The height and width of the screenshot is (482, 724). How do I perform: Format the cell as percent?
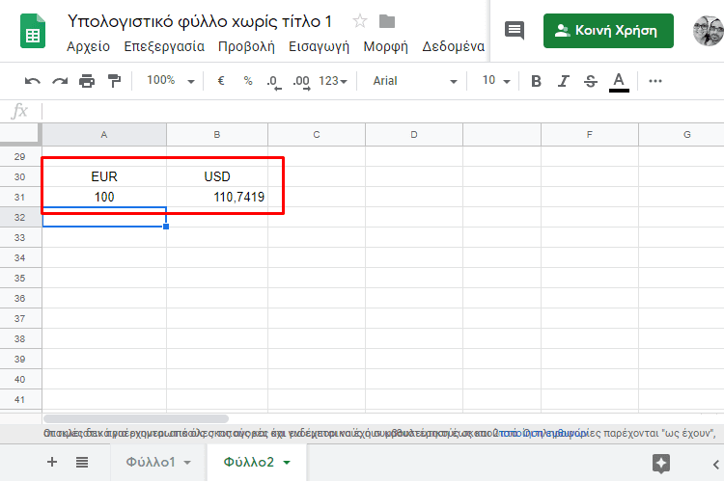point(248,81)
